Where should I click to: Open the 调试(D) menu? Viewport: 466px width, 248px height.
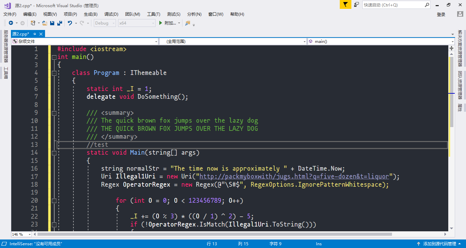click(x=111, y=14)
